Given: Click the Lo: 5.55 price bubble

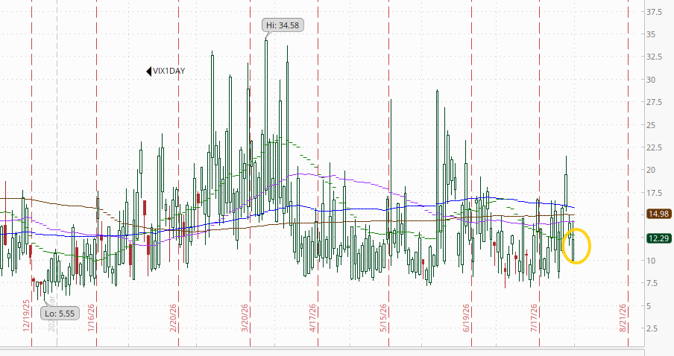Looking at the screenshot, I should 60,314.
